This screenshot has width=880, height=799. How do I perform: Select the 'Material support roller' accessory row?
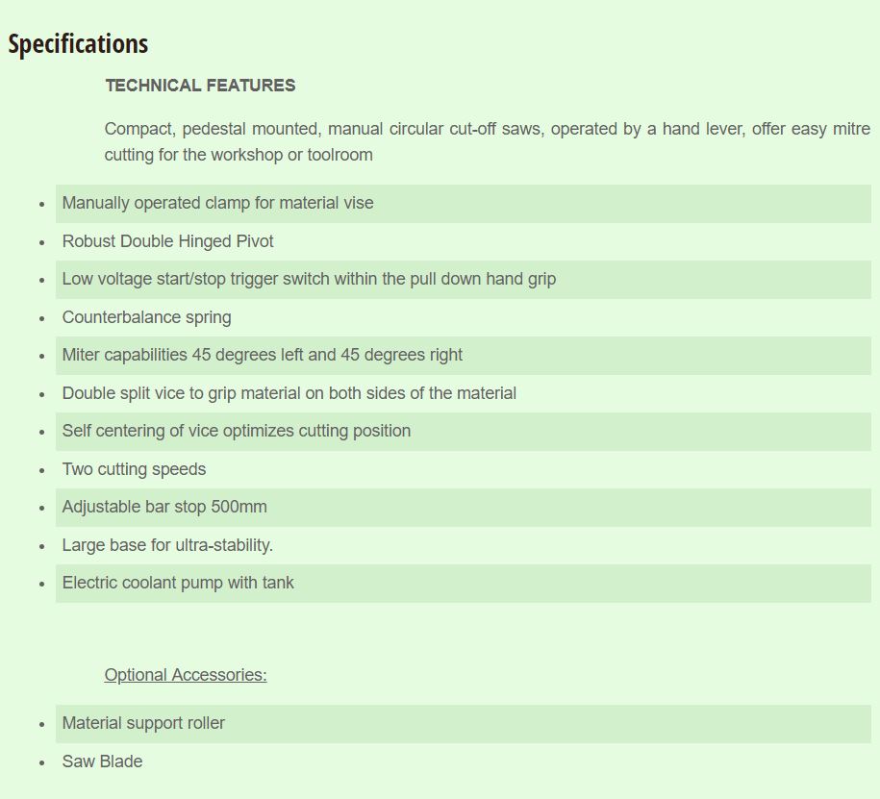point(463,724)
